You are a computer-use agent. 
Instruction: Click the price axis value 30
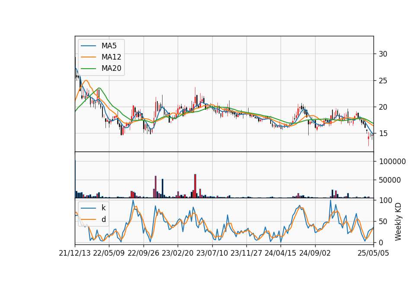tap(383, 54)
